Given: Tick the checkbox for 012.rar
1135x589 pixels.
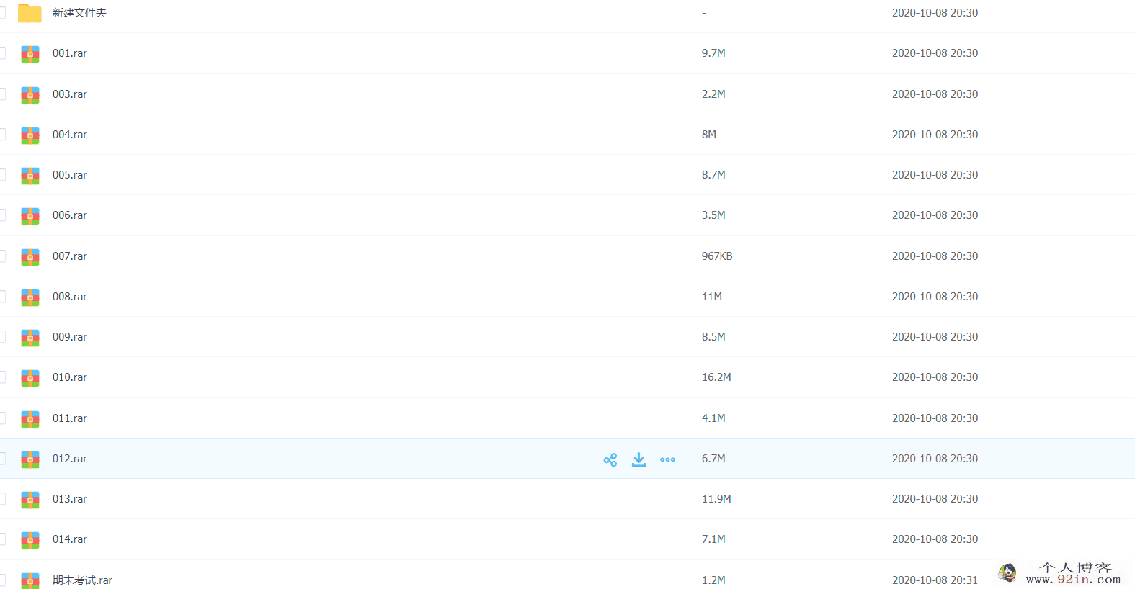Looking at the screenshot, I should click(x=2, y=459).
